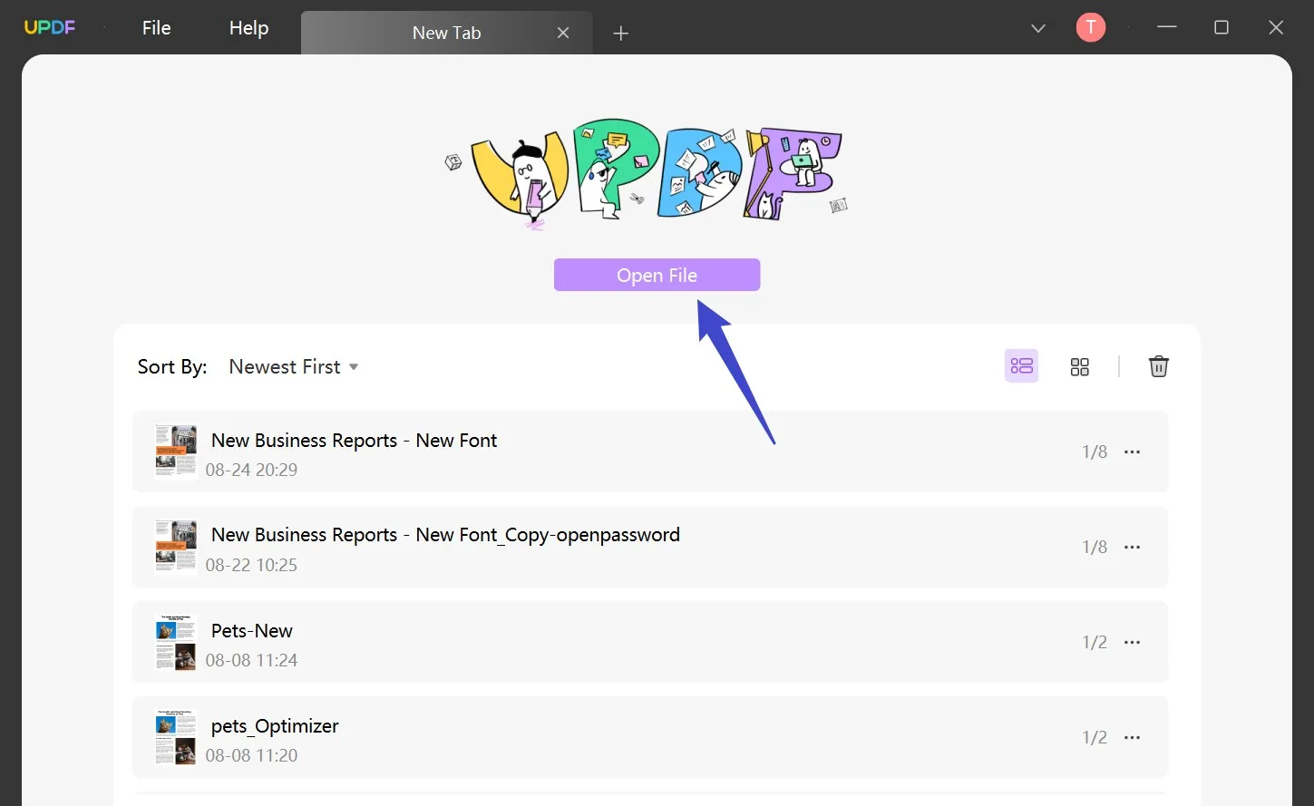Open more options for New Font_Copy-openpassword
The width and height of the screenshot is (1314, 806).
(1133, 547)
